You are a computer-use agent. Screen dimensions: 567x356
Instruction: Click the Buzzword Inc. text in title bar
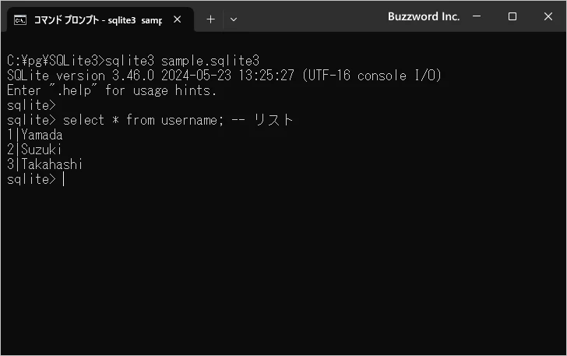click(x=424, y=16)
